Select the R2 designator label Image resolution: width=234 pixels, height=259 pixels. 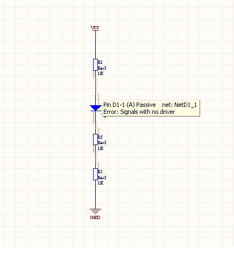pos(100,137)
